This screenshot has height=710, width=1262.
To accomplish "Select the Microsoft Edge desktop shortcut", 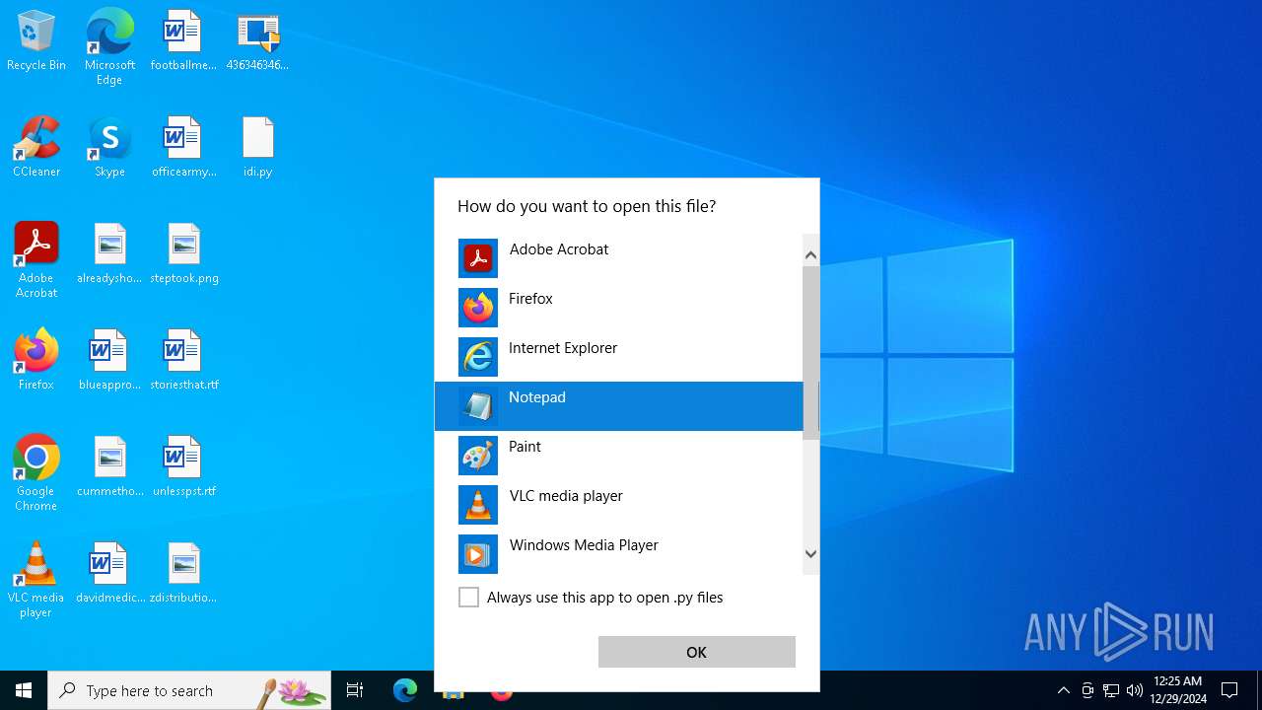I will pyautogui.click(x=109, y=47).
